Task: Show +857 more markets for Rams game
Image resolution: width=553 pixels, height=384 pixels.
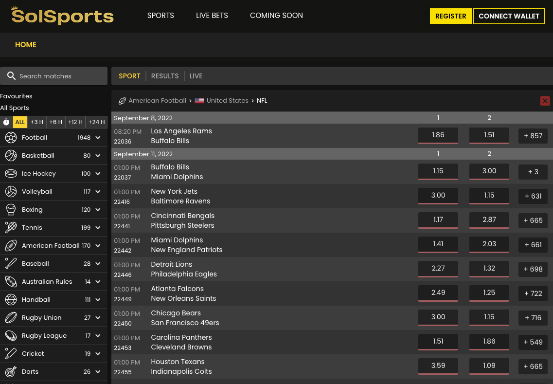Action: pyautogui.click(x=533, y=136)
